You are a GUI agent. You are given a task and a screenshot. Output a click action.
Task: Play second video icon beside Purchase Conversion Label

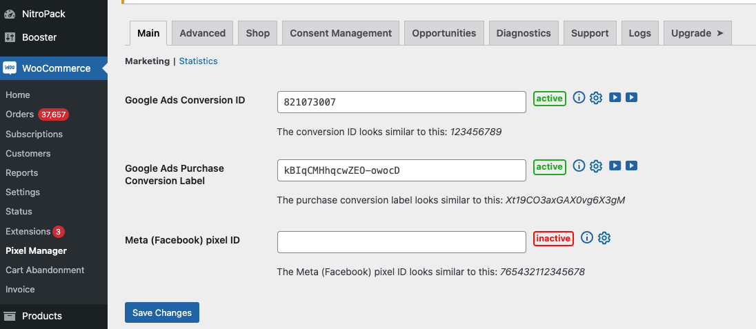tap(632, 166)
